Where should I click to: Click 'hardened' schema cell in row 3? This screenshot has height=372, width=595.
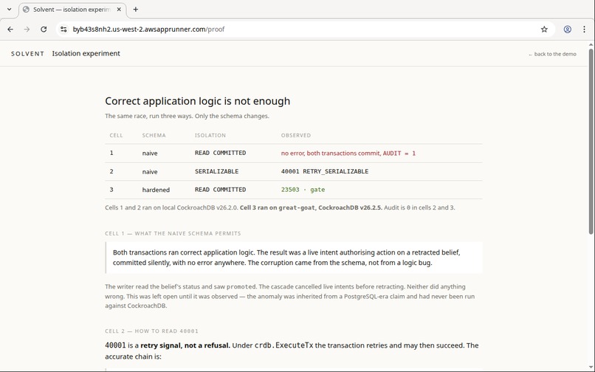coord(156,190)
